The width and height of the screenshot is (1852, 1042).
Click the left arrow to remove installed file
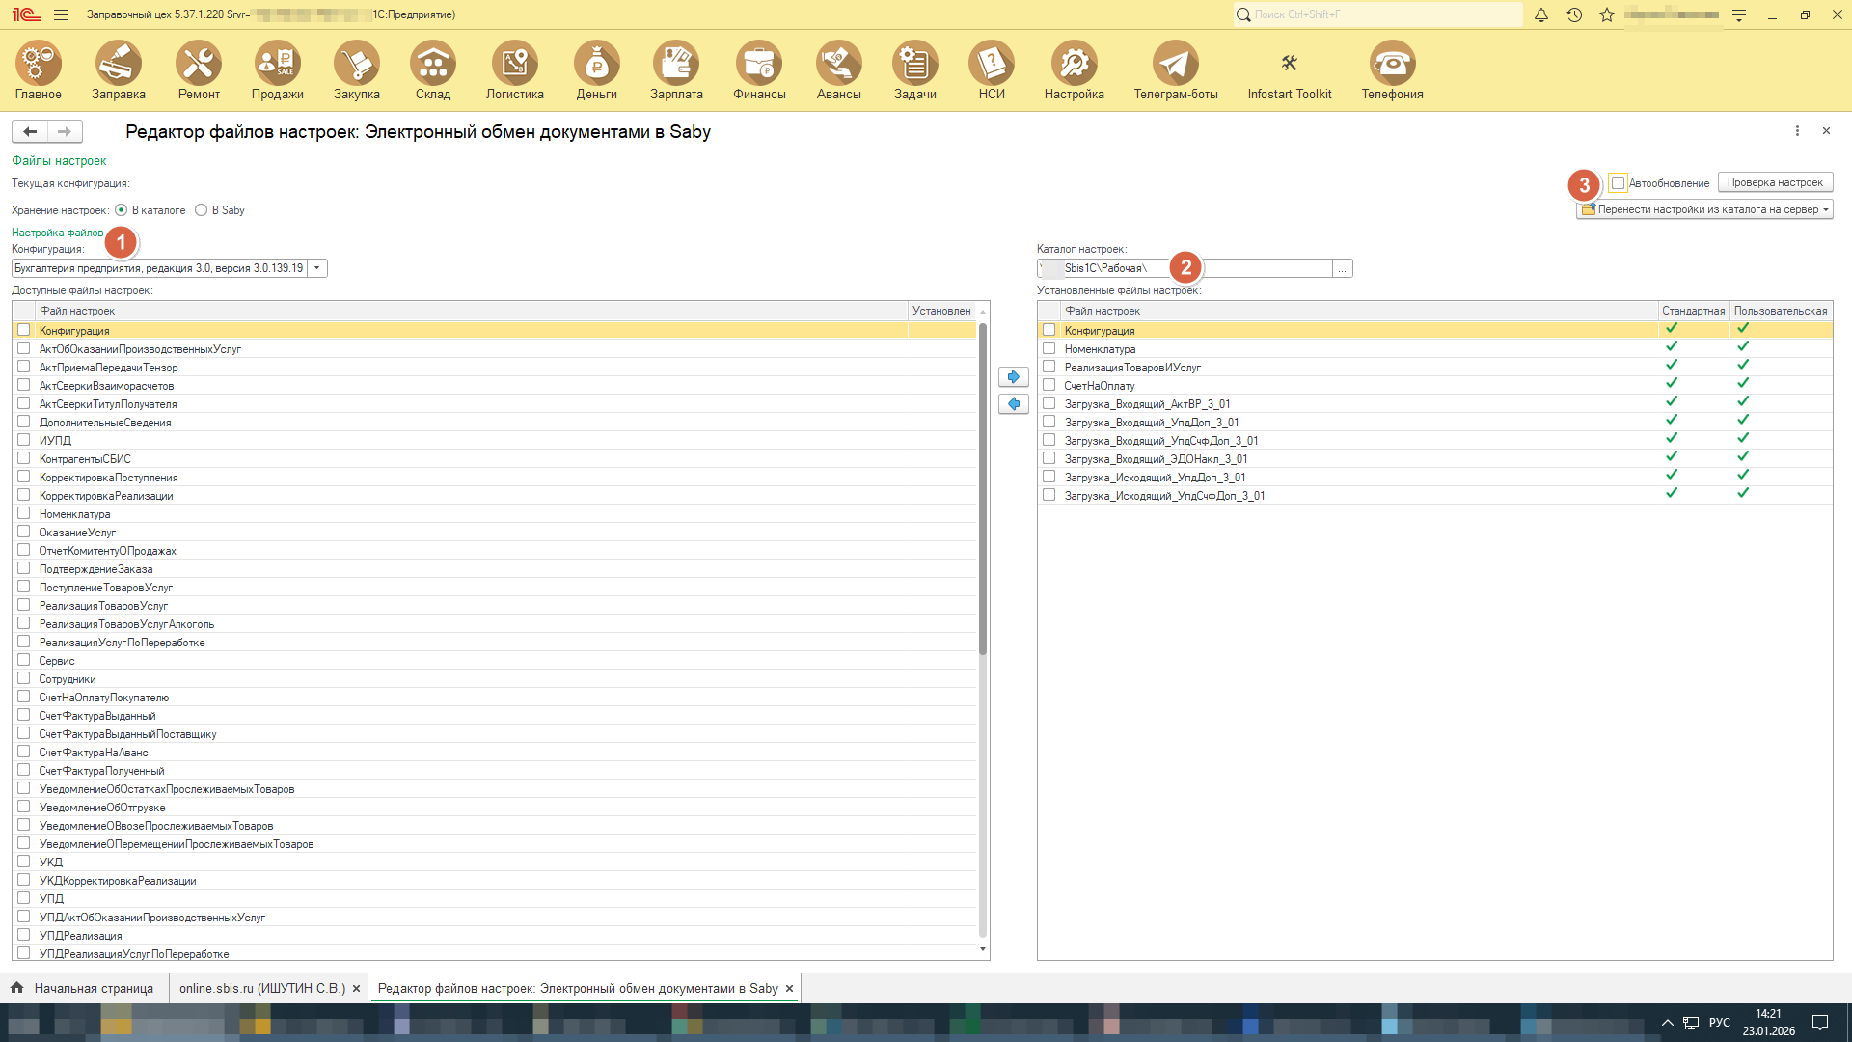coord(1013,403)
